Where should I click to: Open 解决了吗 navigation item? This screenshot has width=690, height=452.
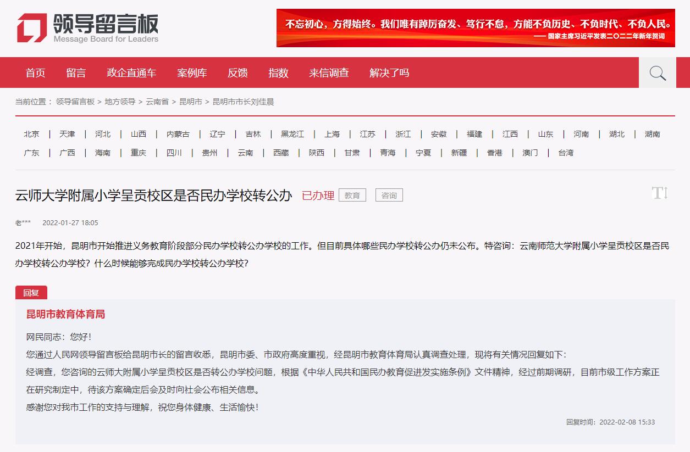389,73
